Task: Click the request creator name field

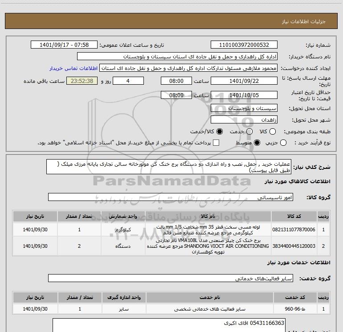Action: tap(188, 68)
